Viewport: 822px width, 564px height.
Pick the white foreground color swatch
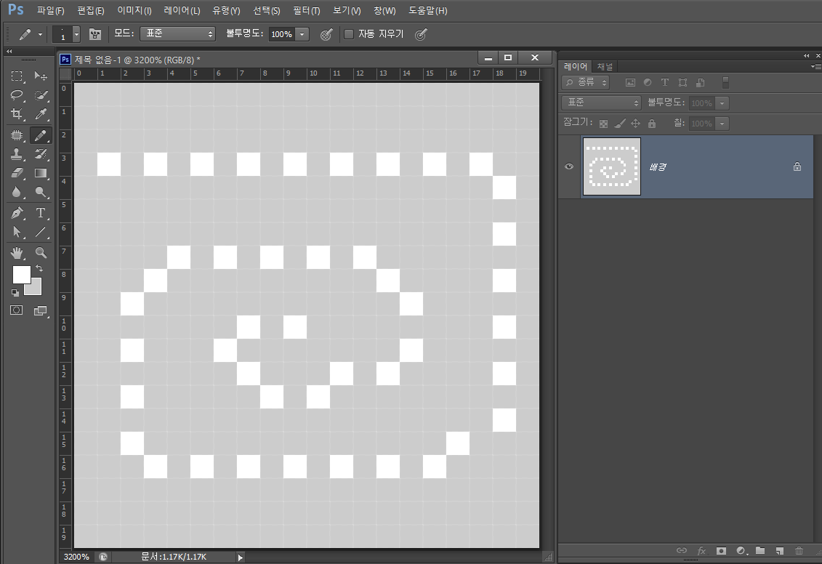21,274
